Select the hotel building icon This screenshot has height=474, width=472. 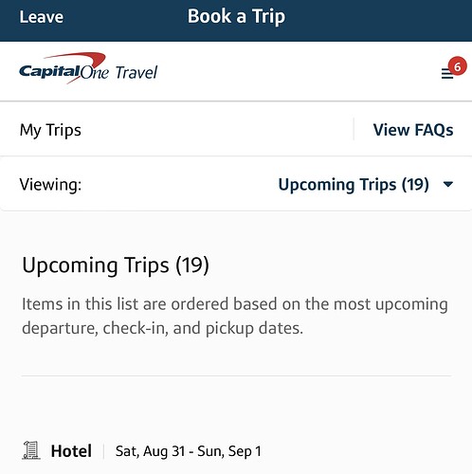pyautogui.click(x=31, y=450)
